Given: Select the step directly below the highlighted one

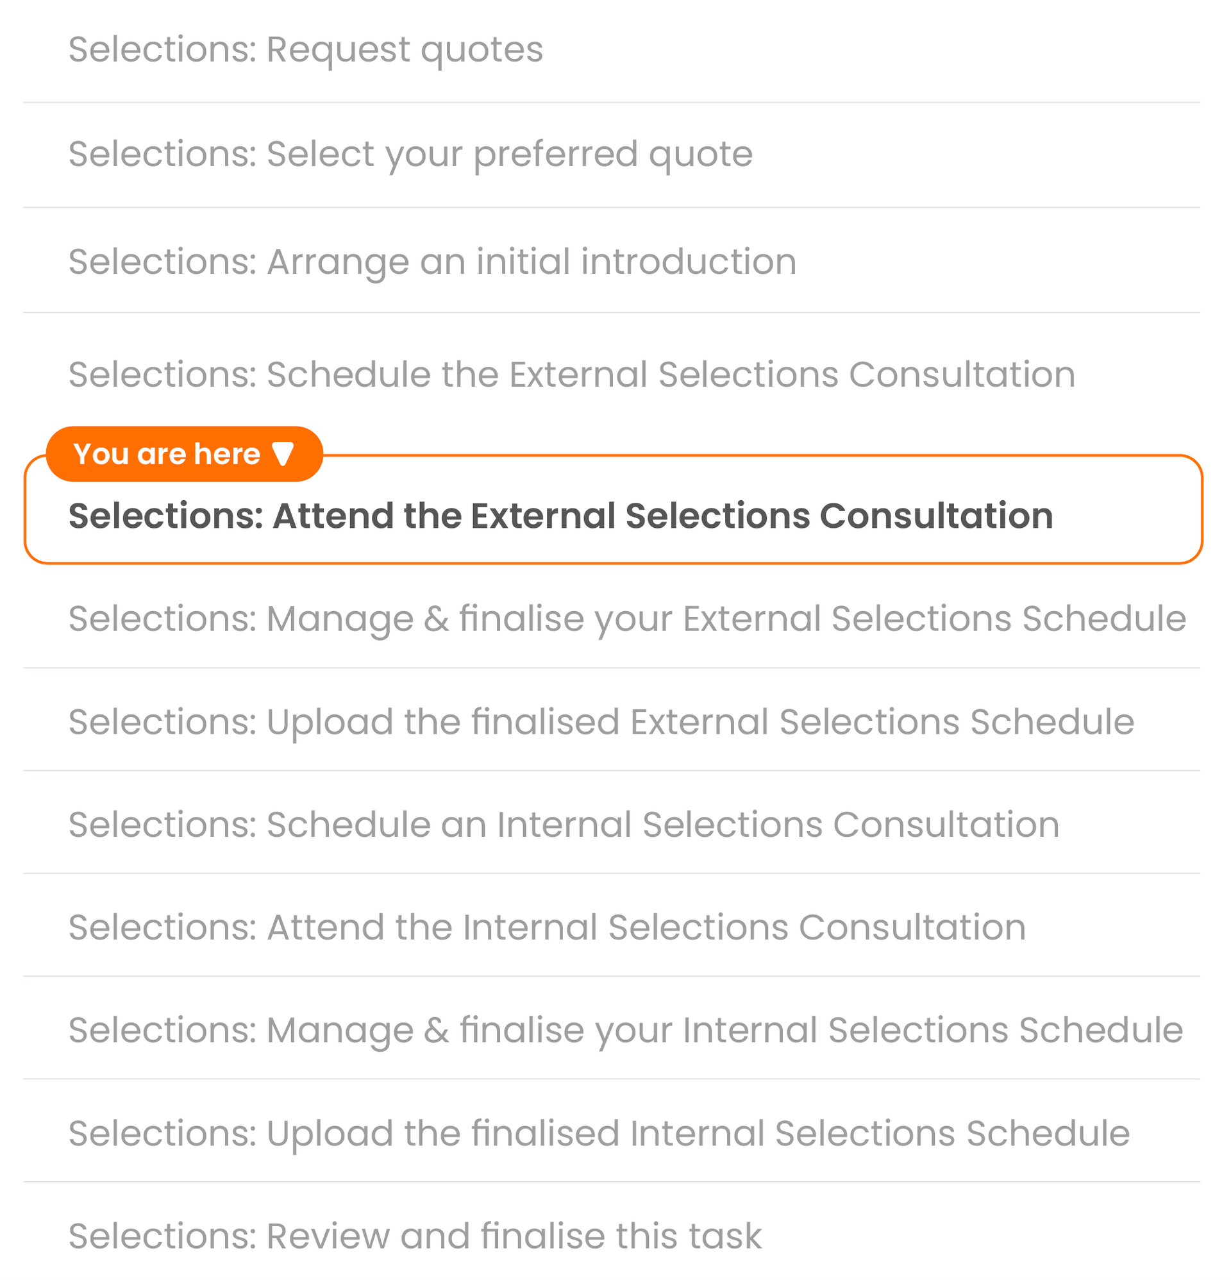Looking at the screenshot, I should tap(627, 618).
